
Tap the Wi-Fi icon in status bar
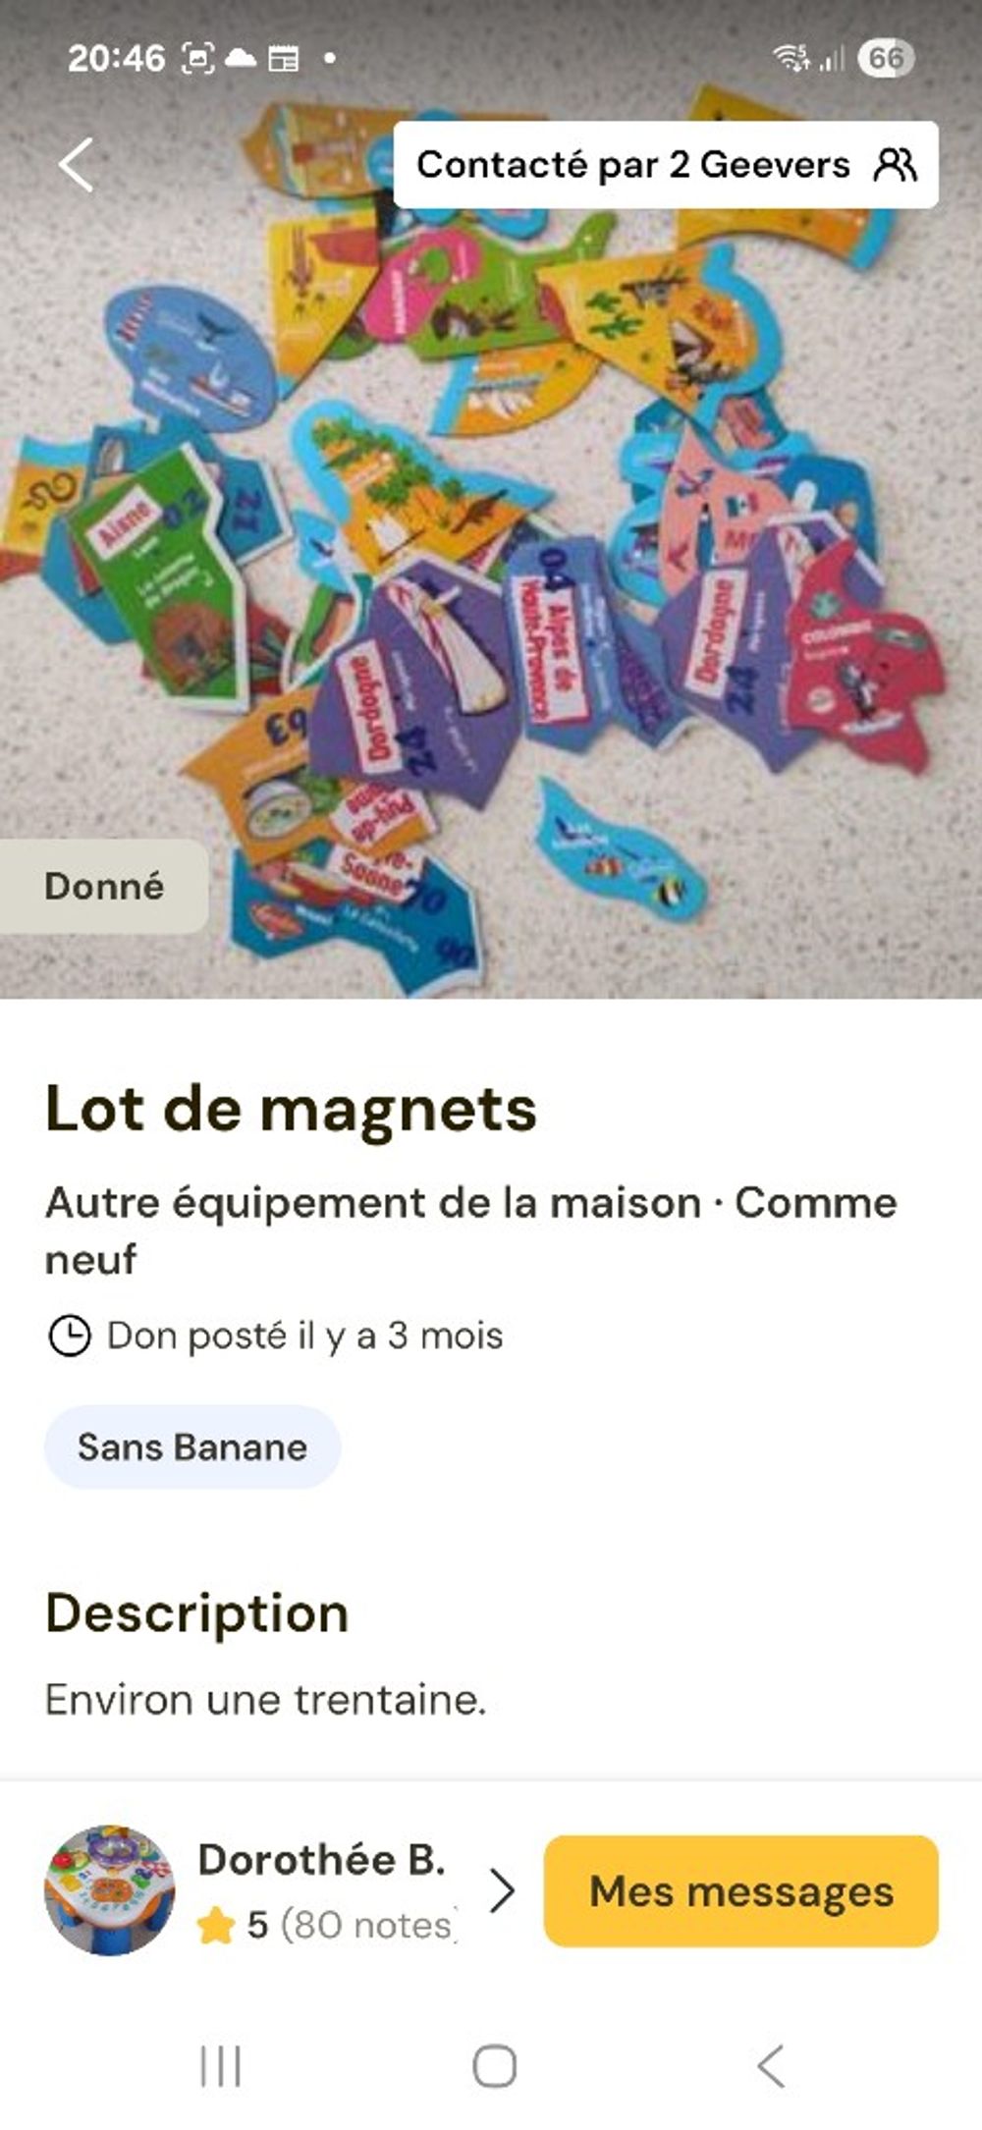(x=791, y=58)
